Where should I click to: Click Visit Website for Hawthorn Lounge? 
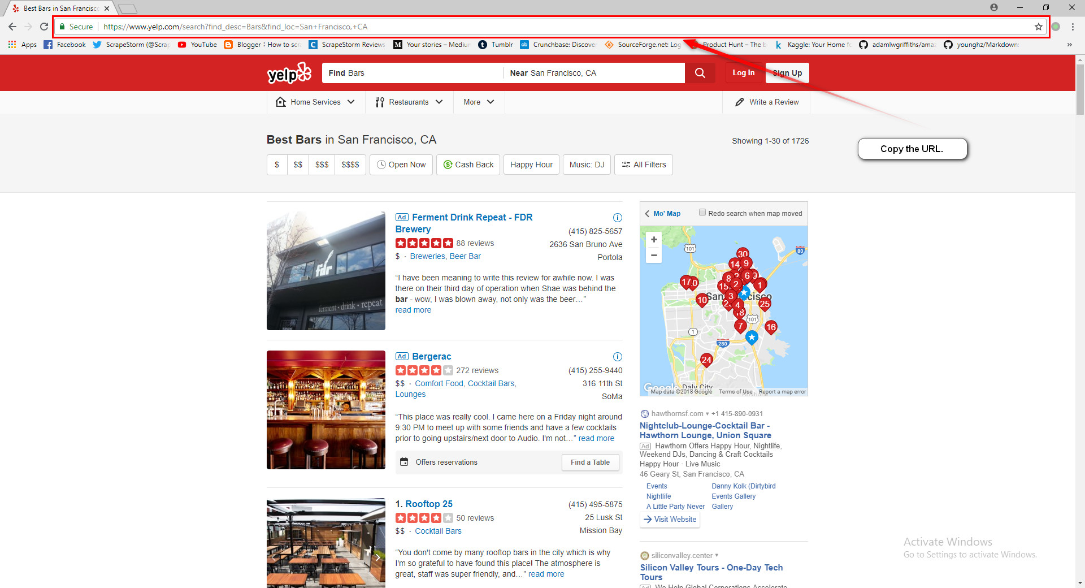(x=670, y=520)
